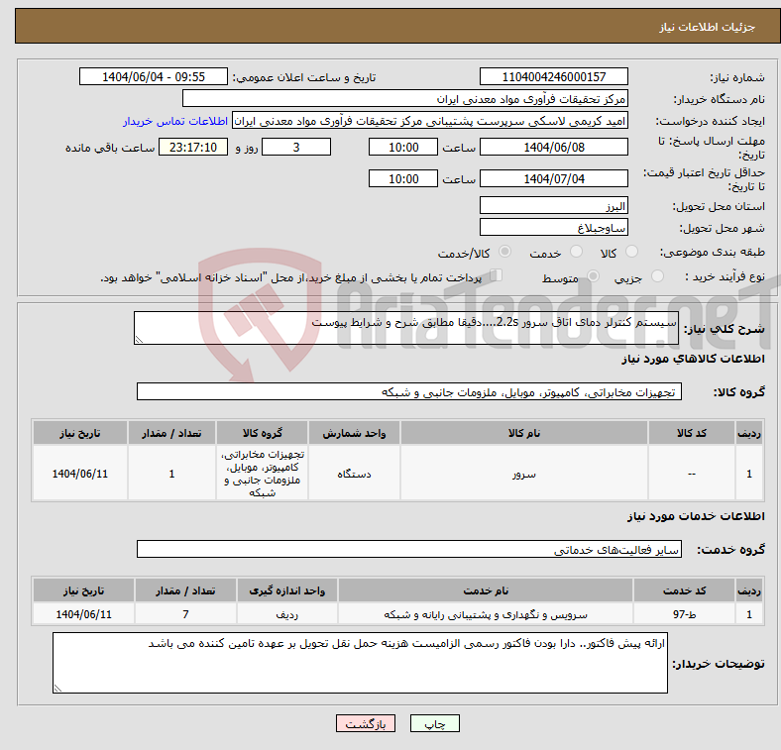The width and height of the screenshot is (781, 750).
Task: Click the سرور product name cell
Action: pos(524,474)
